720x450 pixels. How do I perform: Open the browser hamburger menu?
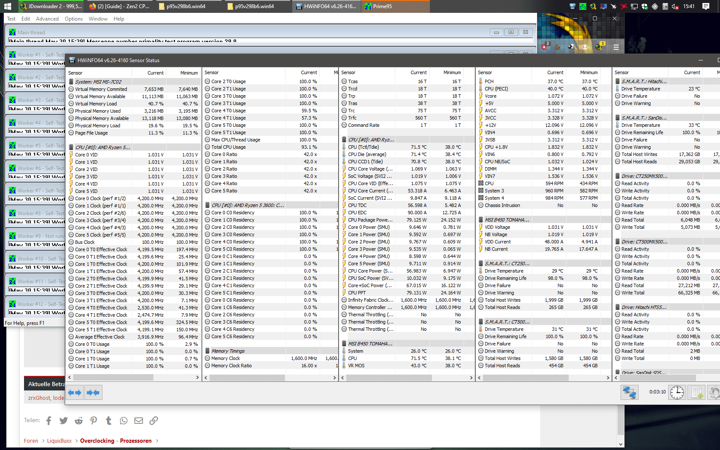pos(616,47)
